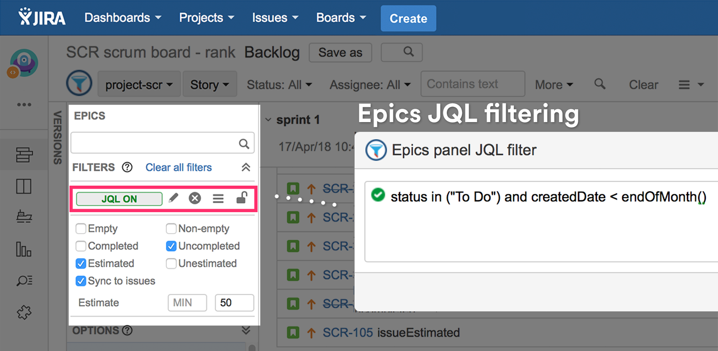
Task: Edit the JQL filter with pencil icon
Action: point(173,198)
